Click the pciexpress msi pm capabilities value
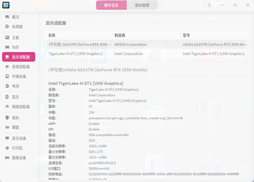The image size is (254, 182). pos(136,118)
